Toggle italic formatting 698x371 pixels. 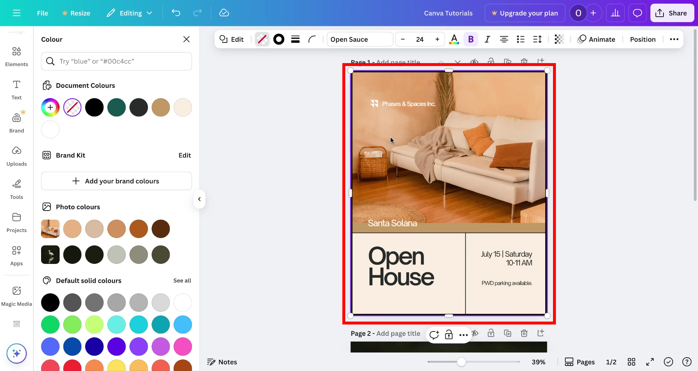click(487, 39)
